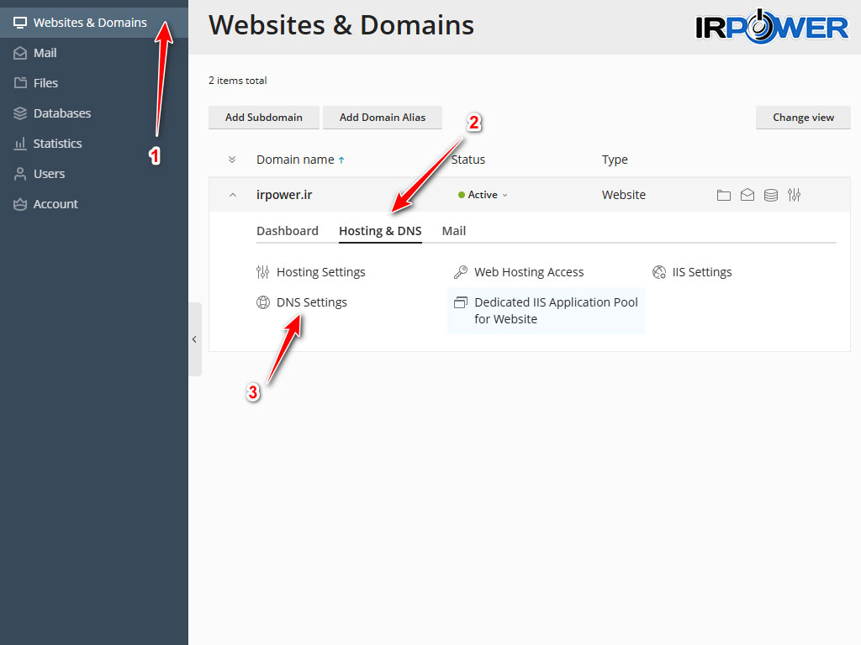861x645 pixels.
Task: Select the IIS Settings icon
Action: (x=660, y=271)
